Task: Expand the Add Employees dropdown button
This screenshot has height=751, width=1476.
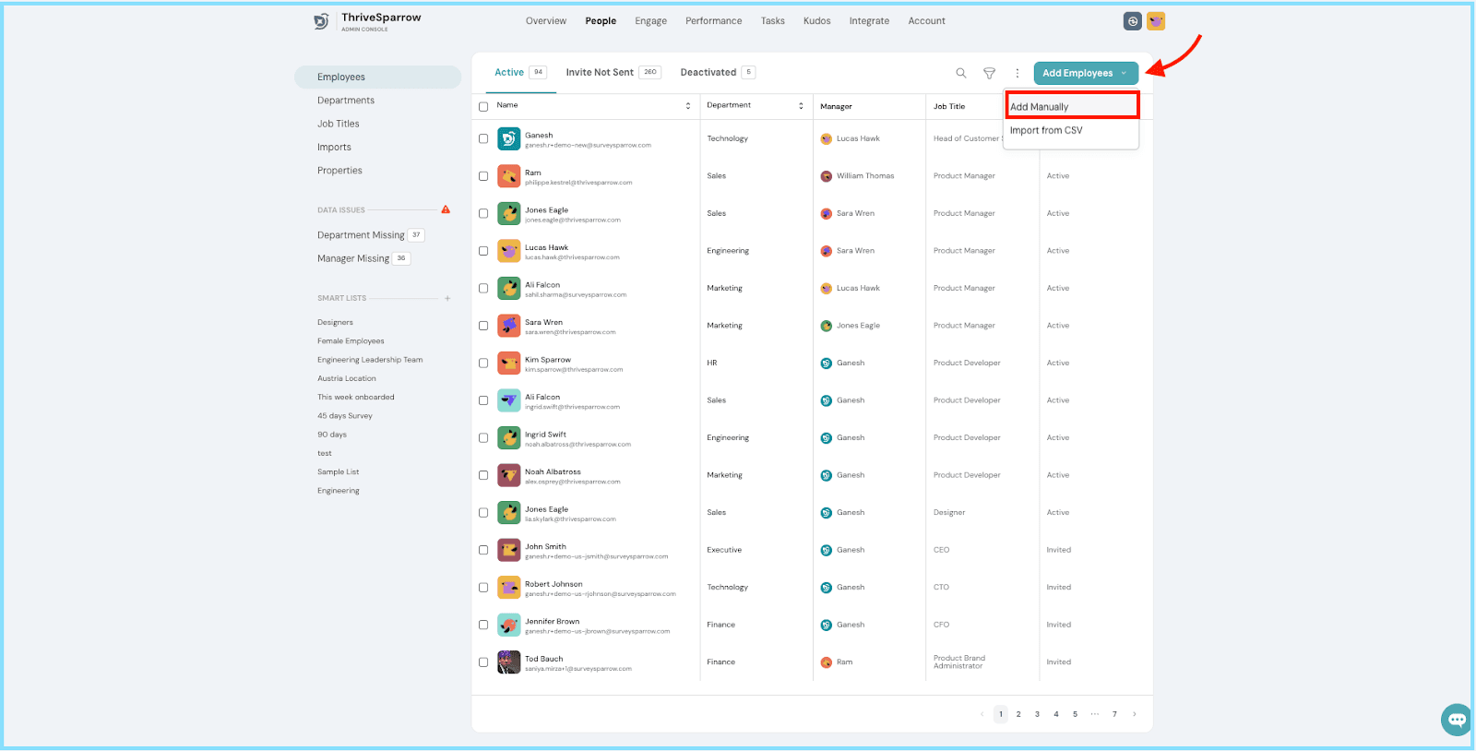Action: coord(1085,73)
